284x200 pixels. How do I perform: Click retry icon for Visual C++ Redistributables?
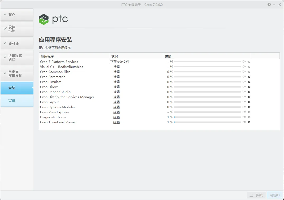tap(244, 67)
